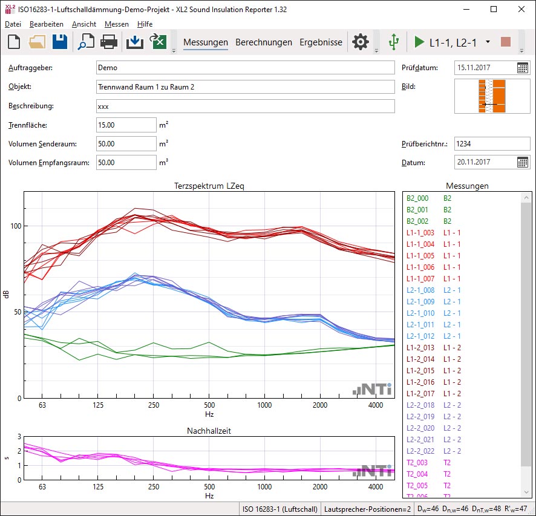Switch to Berechnungen tab
This screenshot has width=536, height=516.
(264, 42)
